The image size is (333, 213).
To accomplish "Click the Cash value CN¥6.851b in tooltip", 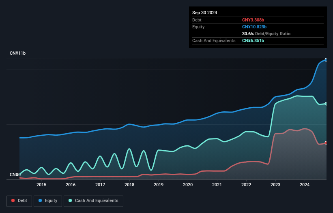I will click(253, 40).
